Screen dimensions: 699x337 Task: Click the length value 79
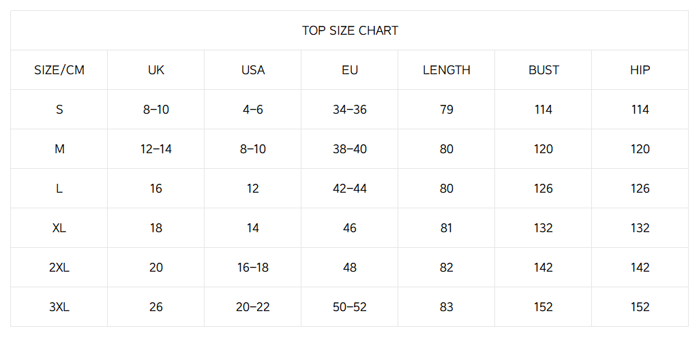pyautogui.click(x=447, y=110)
